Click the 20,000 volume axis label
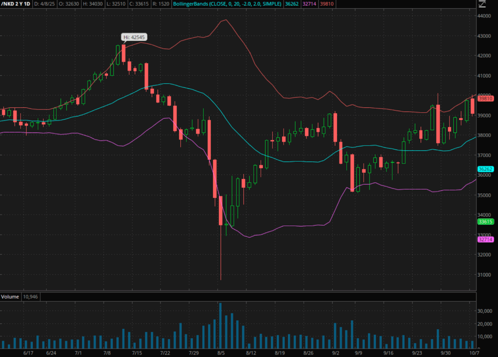 pyautogui.click(x=485, y=324)
